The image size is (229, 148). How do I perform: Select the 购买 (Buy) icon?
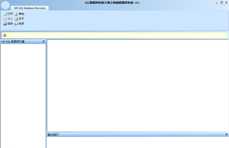click(x=16, y=24)
